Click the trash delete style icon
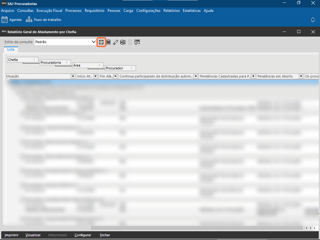 click(108, 42)
